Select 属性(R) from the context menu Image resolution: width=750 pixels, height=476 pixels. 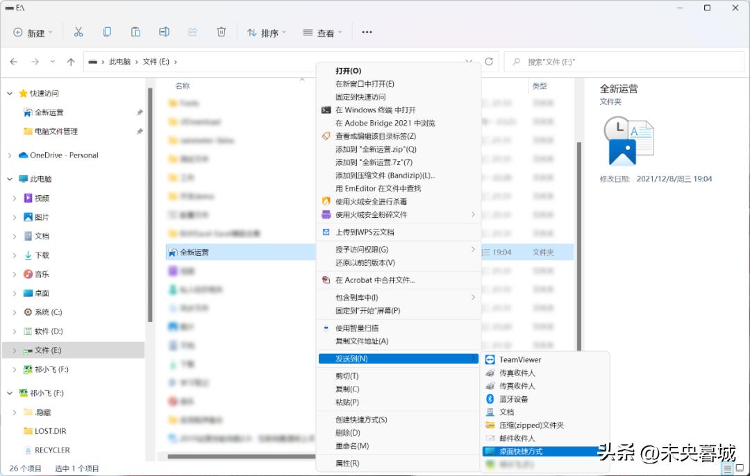347,463
